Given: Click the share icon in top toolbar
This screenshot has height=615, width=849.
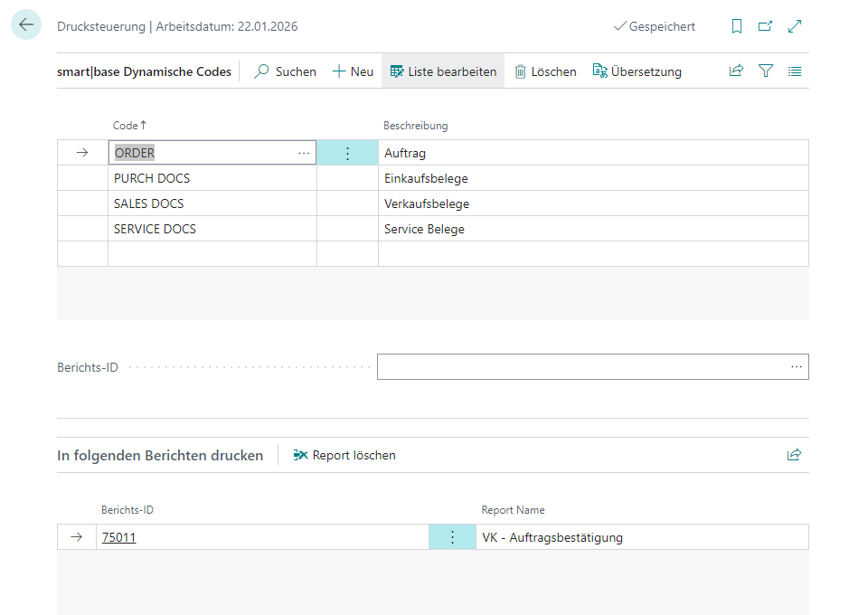Looking at the screenshot, I should [736, 71].
